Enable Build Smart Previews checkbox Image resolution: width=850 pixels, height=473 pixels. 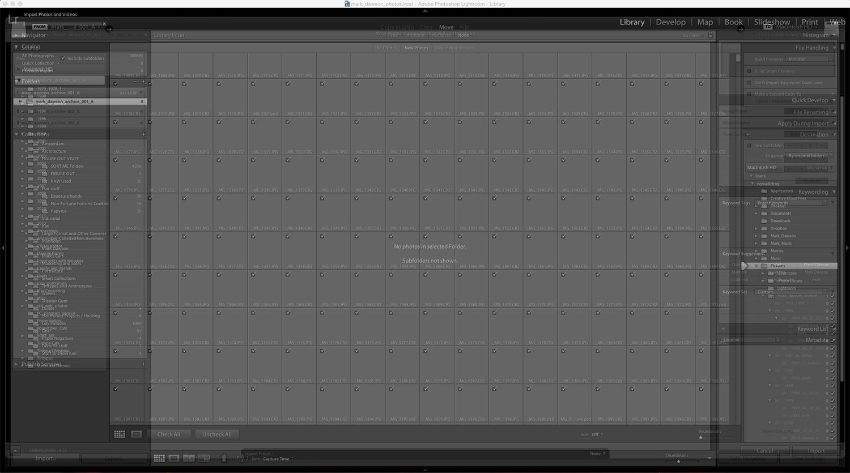(x=749, y=71)
